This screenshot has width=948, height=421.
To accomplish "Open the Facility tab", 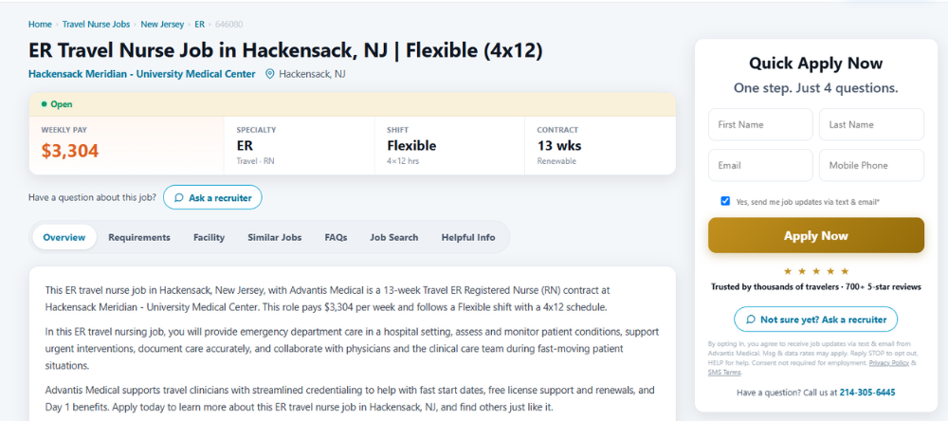I will coord(209,237).
